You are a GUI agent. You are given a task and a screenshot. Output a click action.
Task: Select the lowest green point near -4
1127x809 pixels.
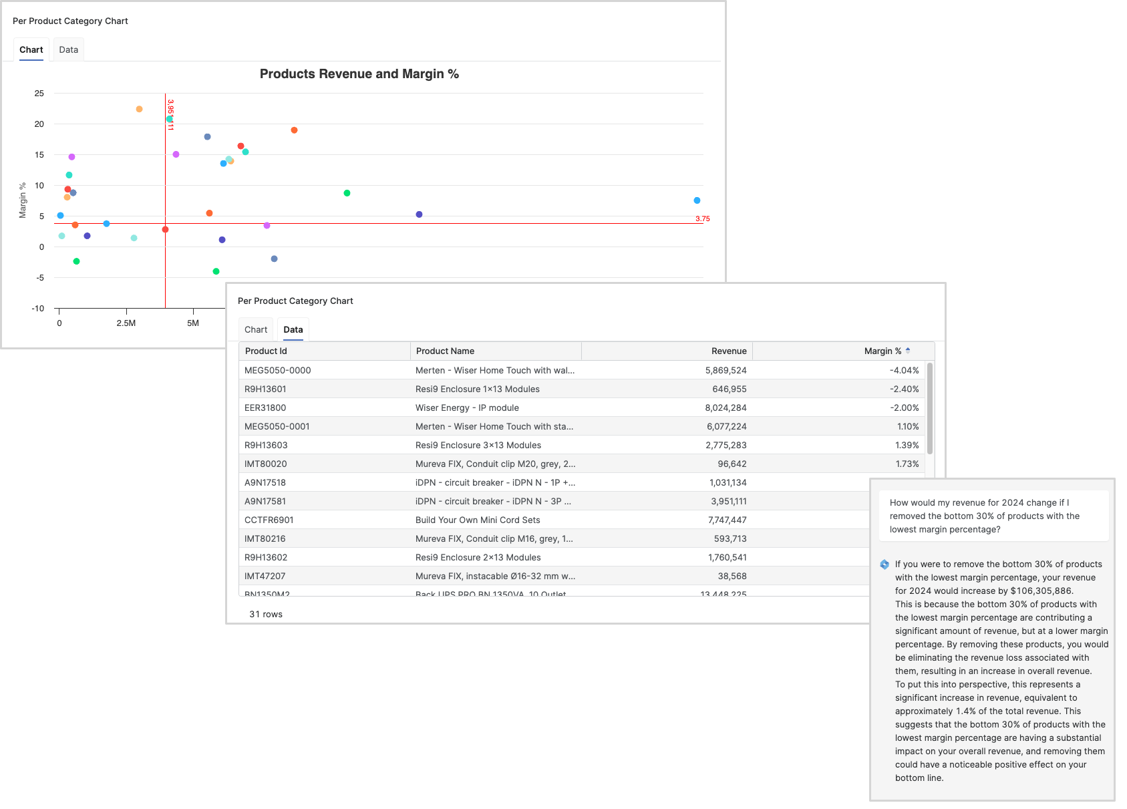(216, 271)
